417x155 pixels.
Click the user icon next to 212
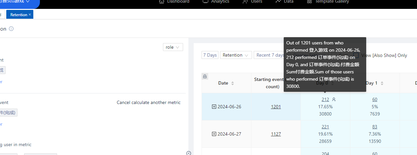(x=334, y=99)
